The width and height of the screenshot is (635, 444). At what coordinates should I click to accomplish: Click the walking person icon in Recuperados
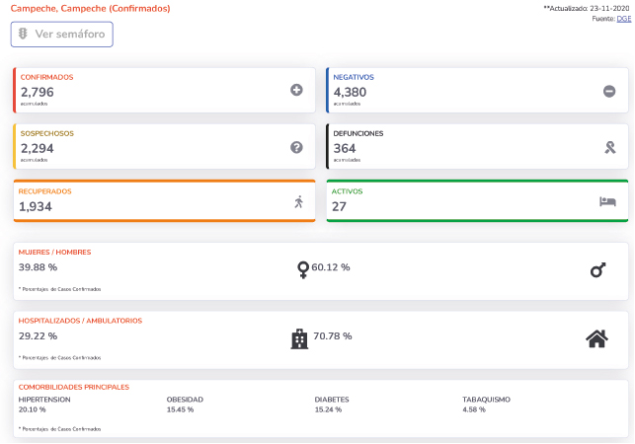(298, 202)
